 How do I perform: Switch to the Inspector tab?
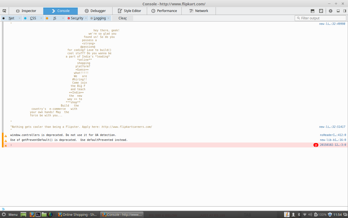(x=26, y=11)
